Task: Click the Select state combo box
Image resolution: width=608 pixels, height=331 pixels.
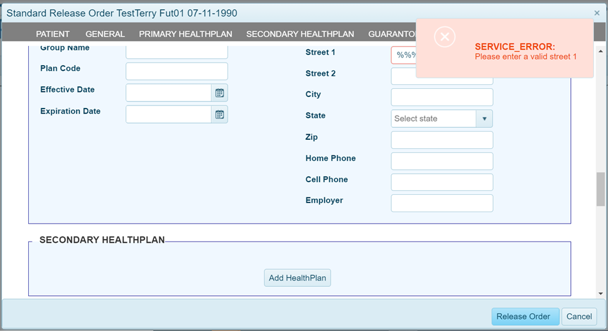Action: click(433, 119)
